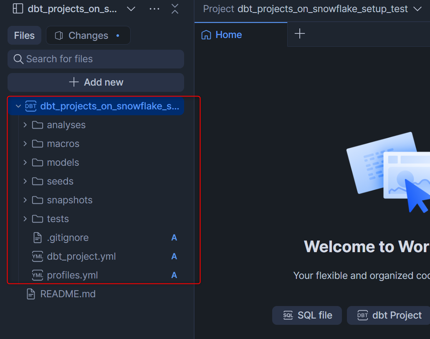The height and width of the screenshot is (339, 430).
Task: Open a new tab with the plus icon
Action: 300,34
